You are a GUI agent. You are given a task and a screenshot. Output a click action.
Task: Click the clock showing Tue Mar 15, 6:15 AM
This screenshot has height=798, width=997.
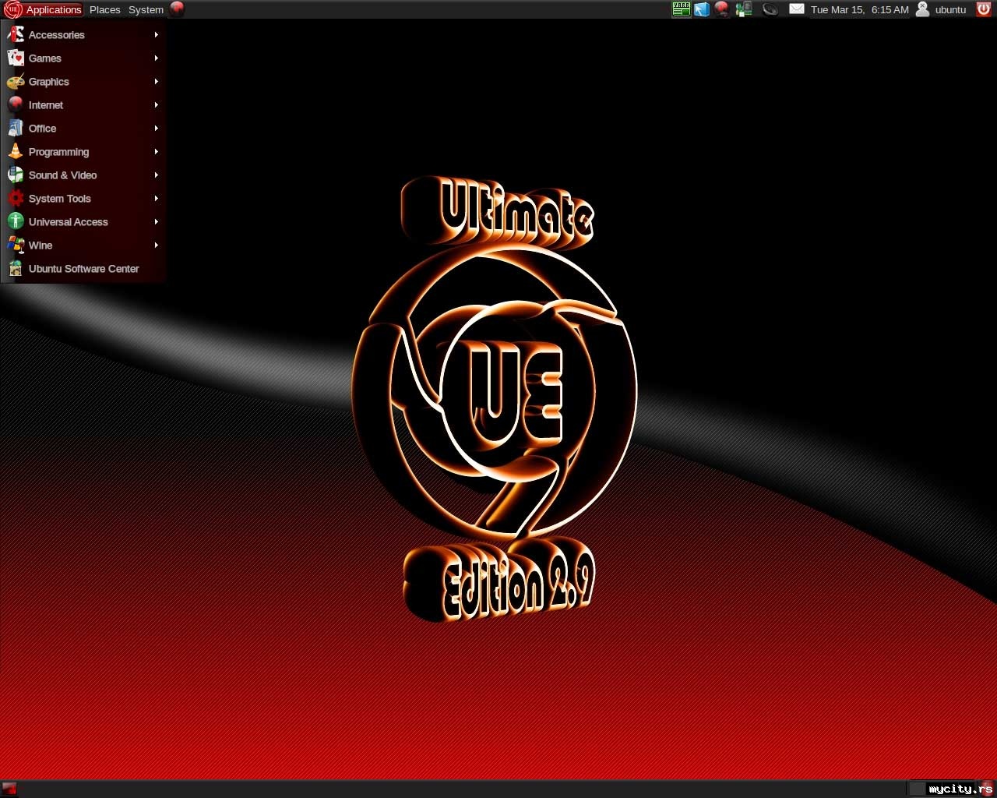(860, 9)
